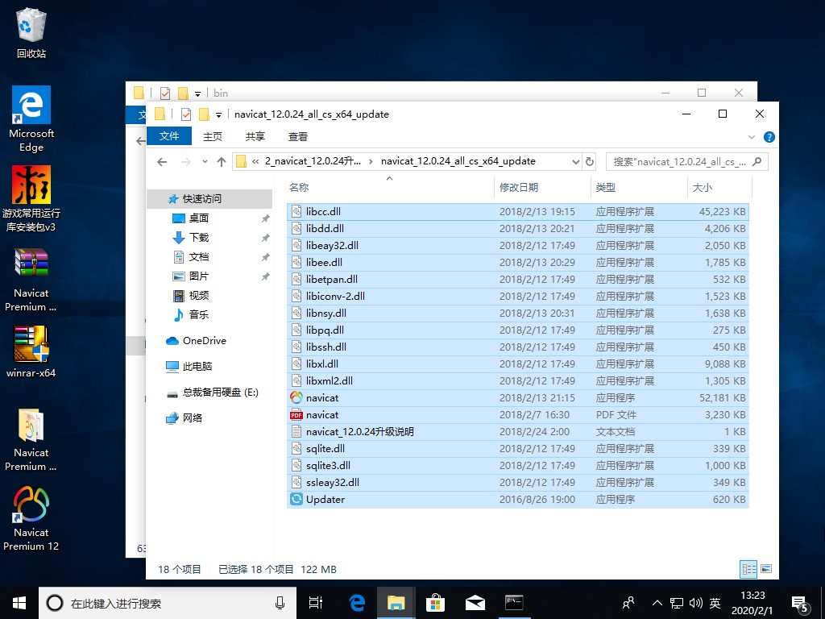Switch to the command prompt taskbar icon
The height and width of the screenshot is (619, 825).
point(514,603)
